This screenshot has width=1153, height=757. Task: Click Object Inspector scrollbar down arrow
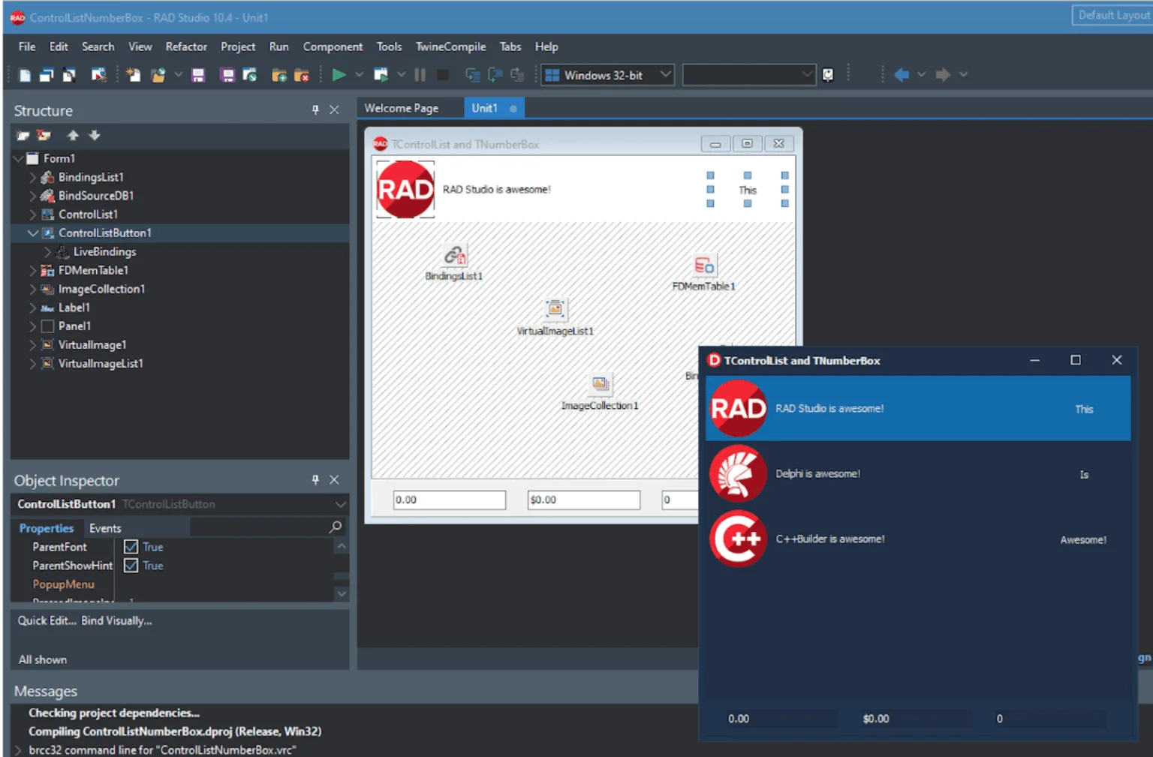tap(341, 593)
